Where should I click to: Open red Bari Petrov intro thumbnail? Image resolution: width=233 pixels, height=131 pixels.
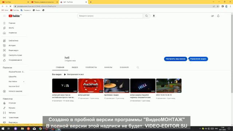click(x=91, y=86)
